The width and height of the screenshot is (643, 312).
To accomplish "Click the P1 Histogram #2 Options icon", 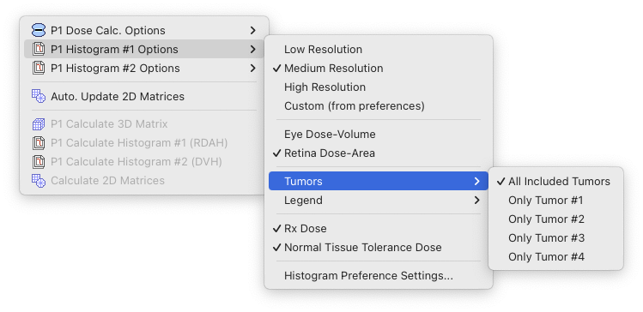I will (x=39, y=68).
